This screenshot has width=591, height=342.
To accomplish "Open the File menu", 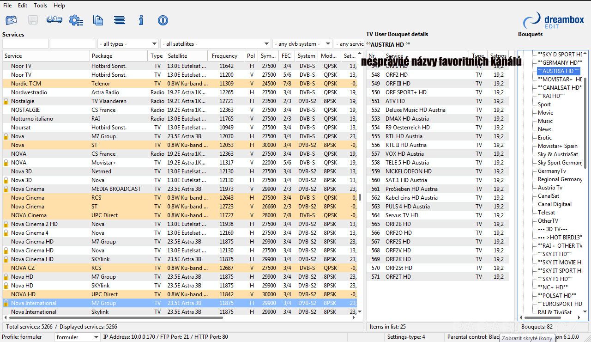I will (7, 6).
